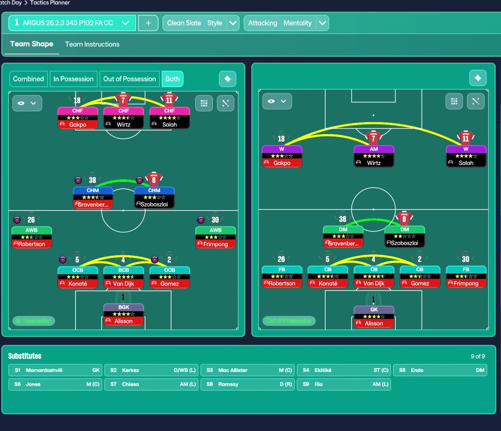Select substitute S6 Jones
Viewport: 501px width, 431px height.
(55, 384)
